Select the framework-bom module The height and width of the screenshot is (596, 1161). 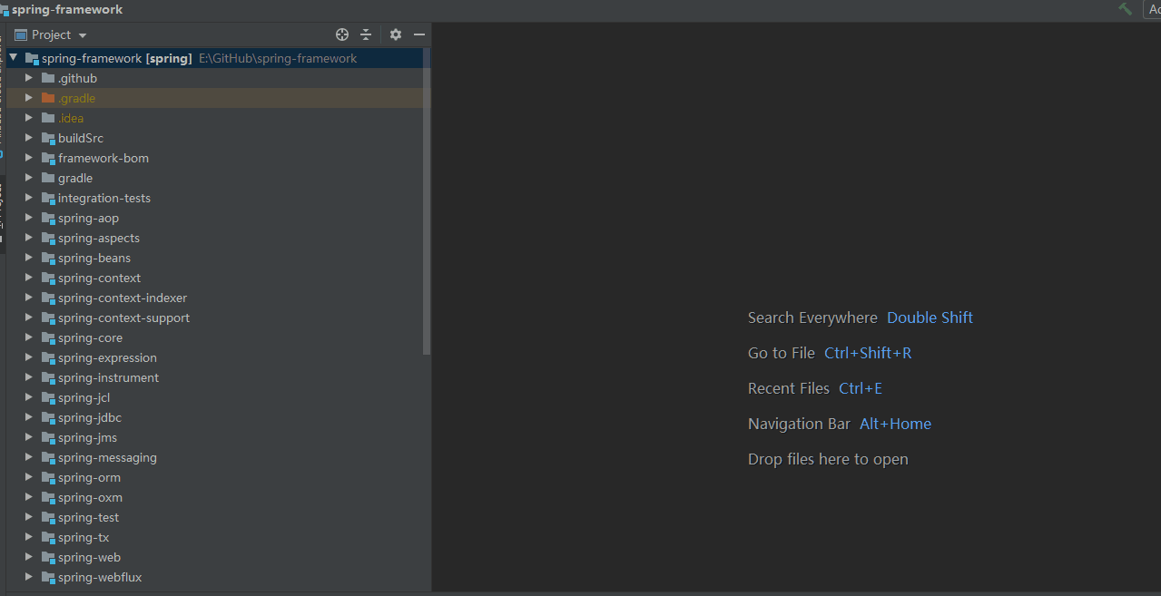[x=103, y=158]
